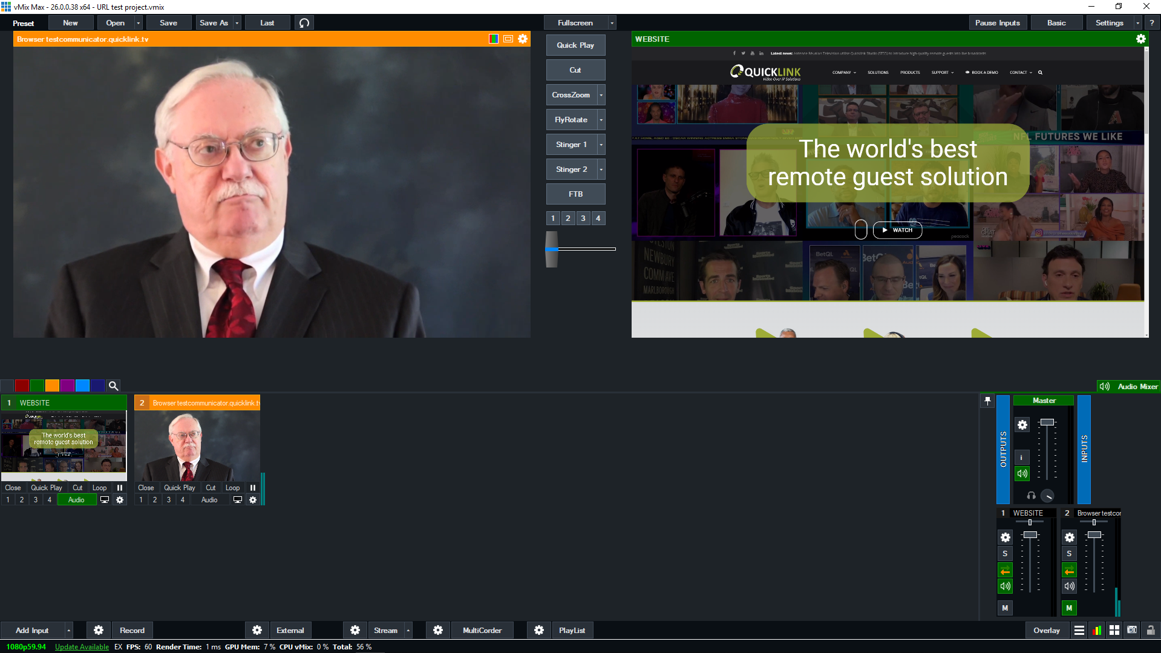Open PlayList settings gear

(539, 631)
